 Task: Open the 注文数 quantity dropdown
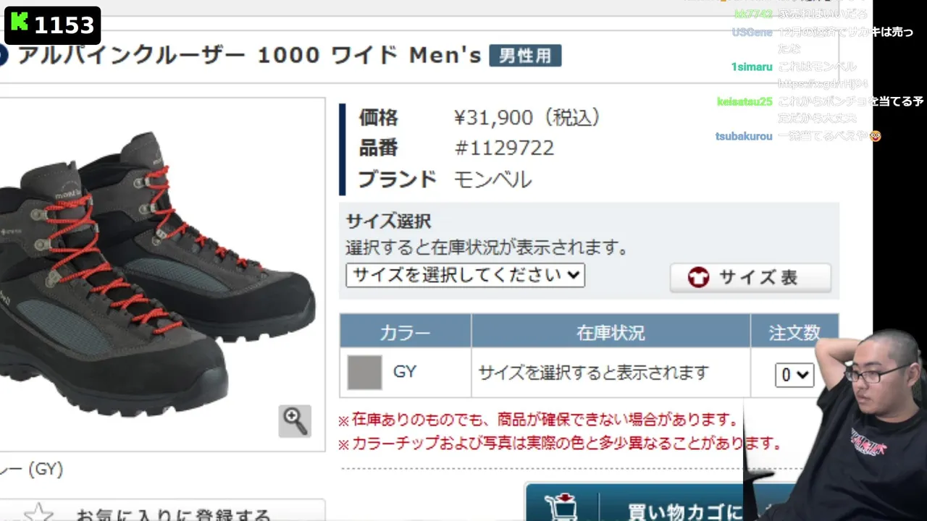(794, 375)
